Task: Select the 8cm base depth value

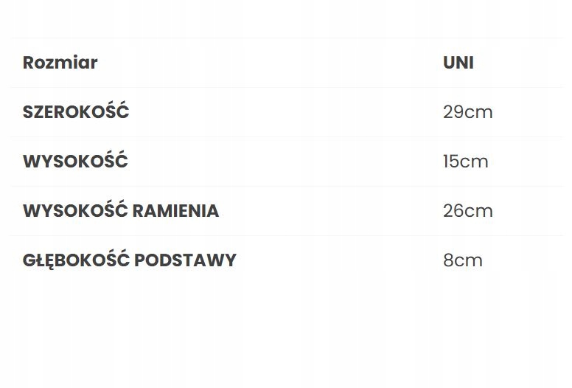Action: 462,260
